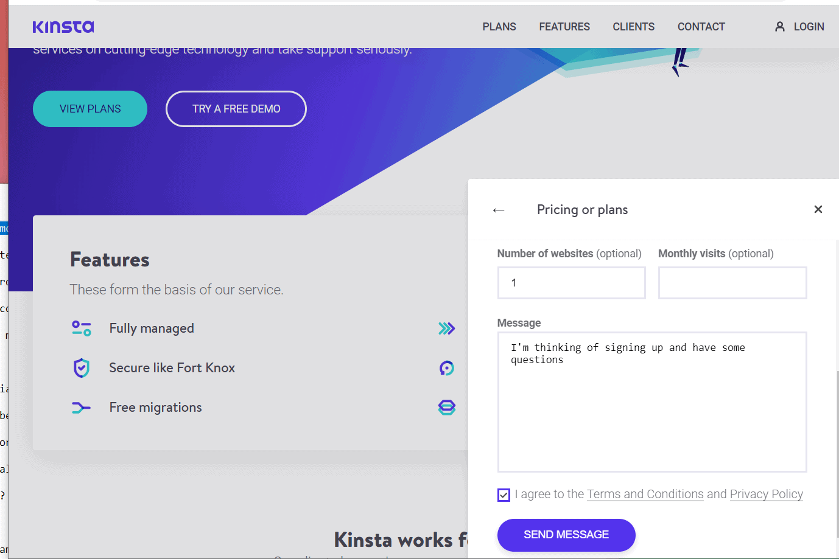
Task: Uncheck the agree to Terms checkbox
Action: [x=504, y=495]
